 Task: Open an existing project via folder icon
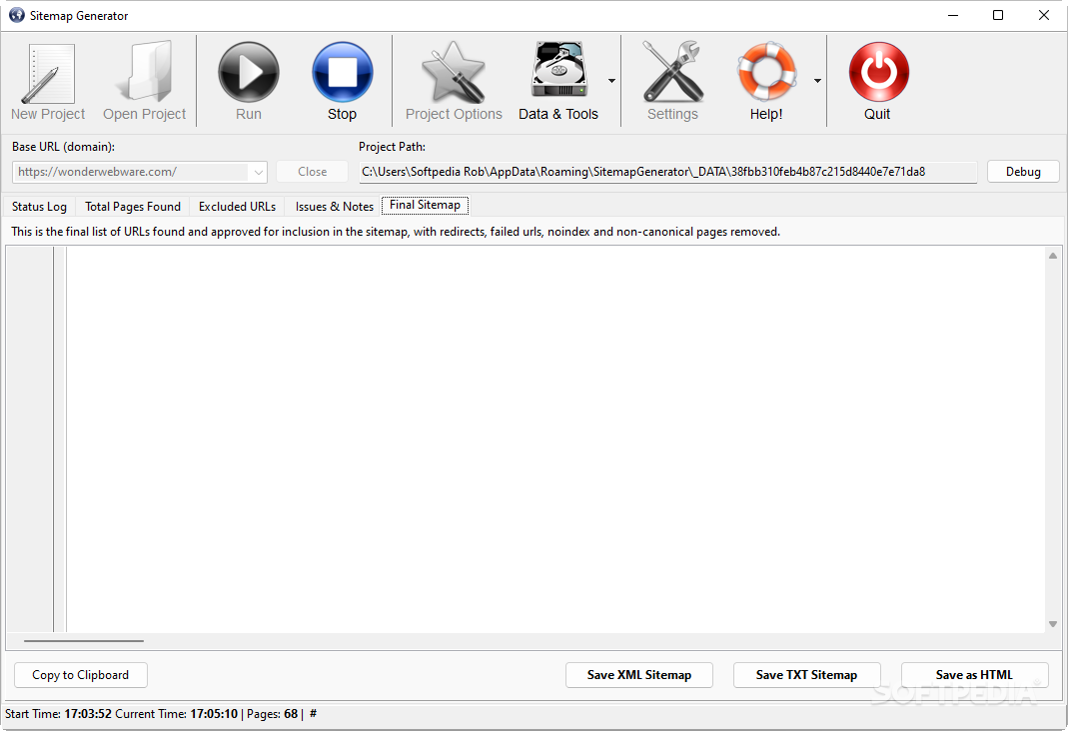pyautogui.click(x=145, y=71)
